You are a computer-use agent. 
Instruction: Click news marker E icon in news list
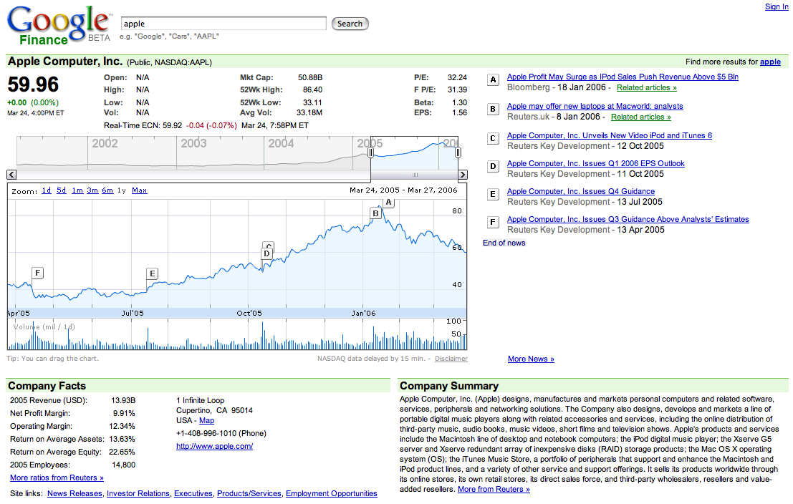[x=493, y=194]
